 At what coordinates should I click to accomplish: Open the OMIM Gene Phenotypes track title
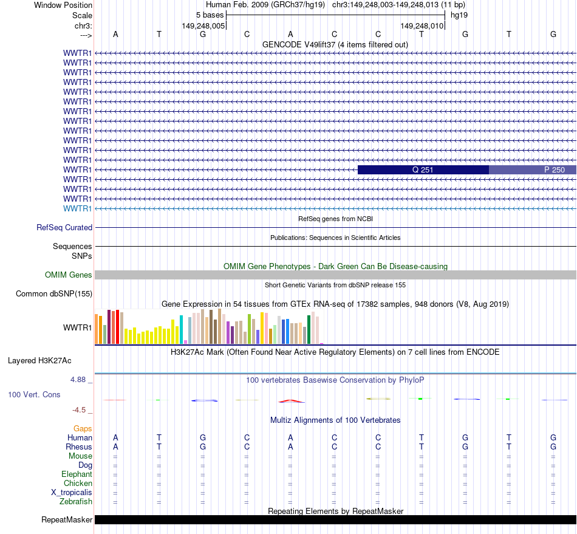coord(335,267)
